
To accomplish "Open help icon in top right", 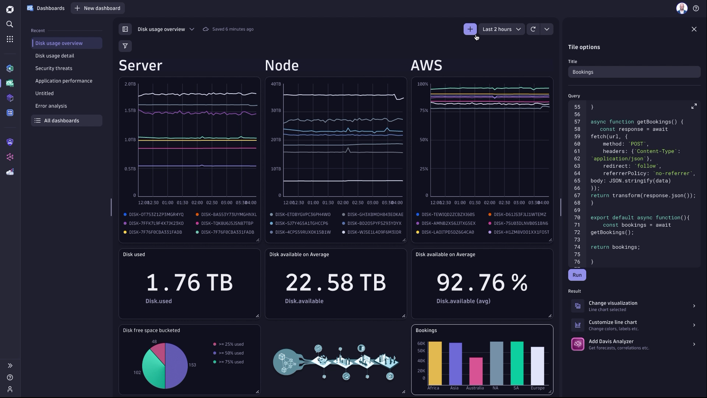I will coord(696,8).
